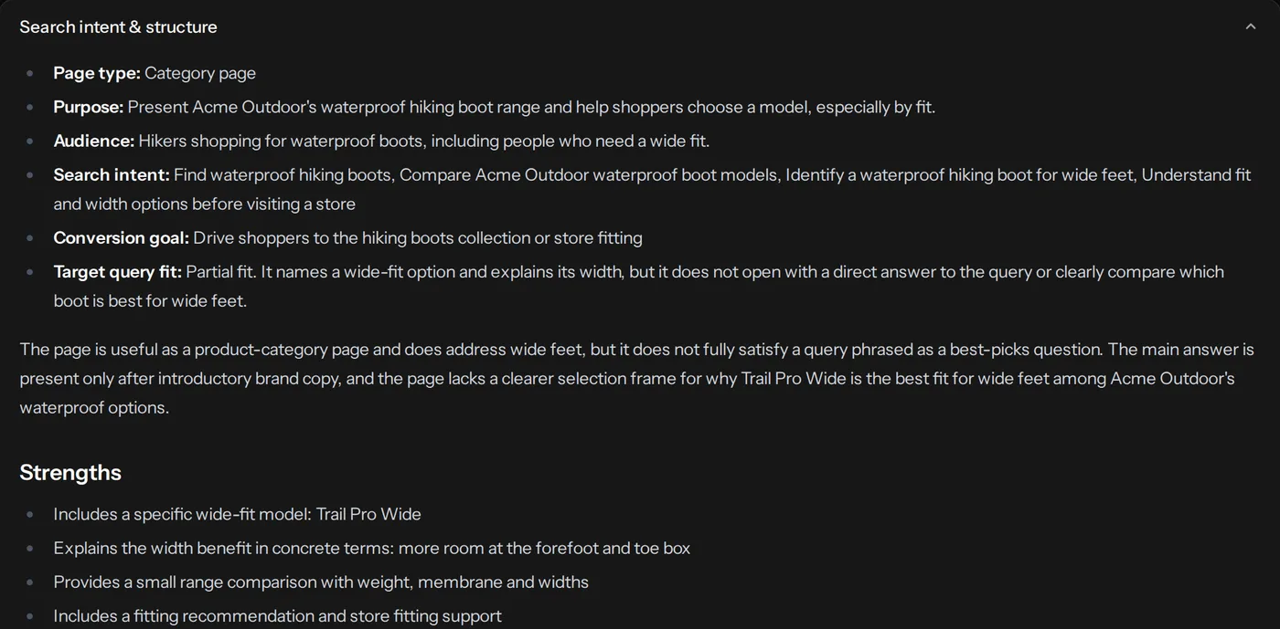Collapse the Search intent & structure chevron
This screenshot has width=1280, height=629.
(1251, 26)
